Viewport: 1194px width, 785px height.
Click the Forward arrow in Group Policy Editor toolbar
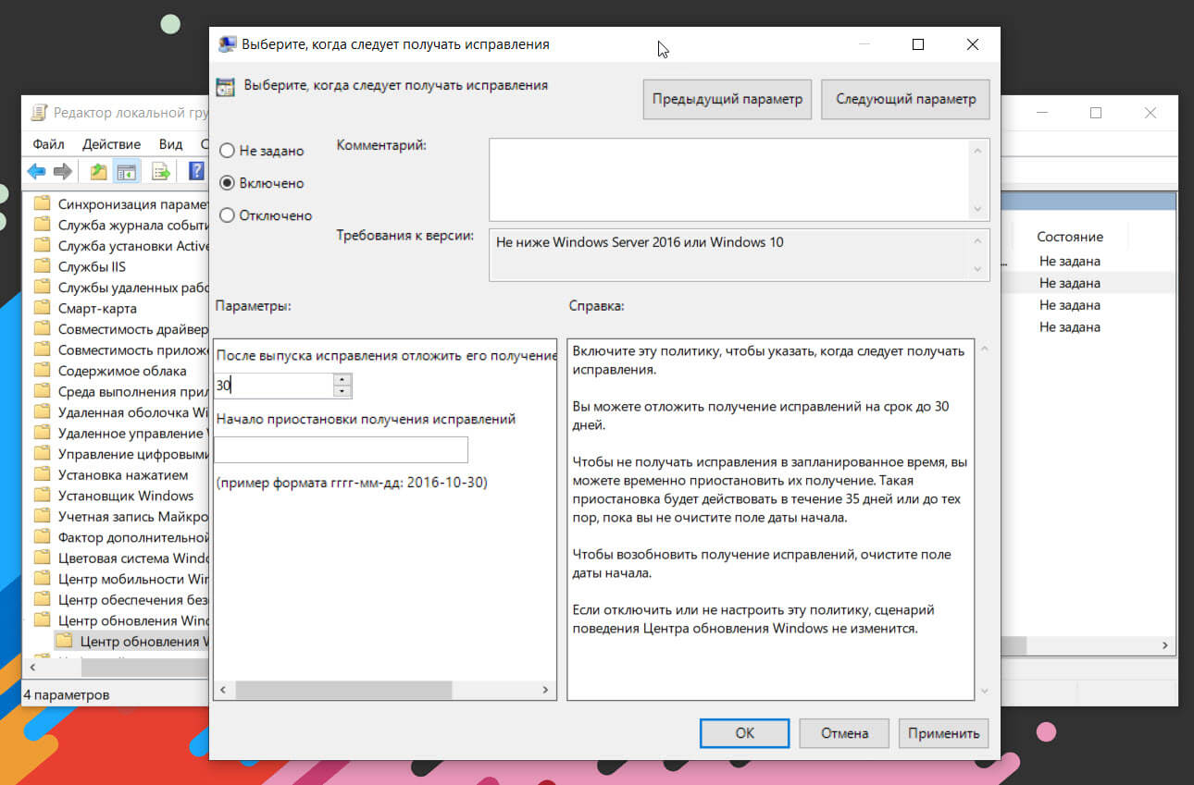[63, 171]
